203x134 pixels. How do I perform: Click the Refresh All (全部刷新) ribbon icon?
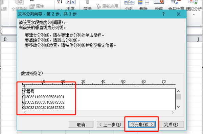[19, 5]
